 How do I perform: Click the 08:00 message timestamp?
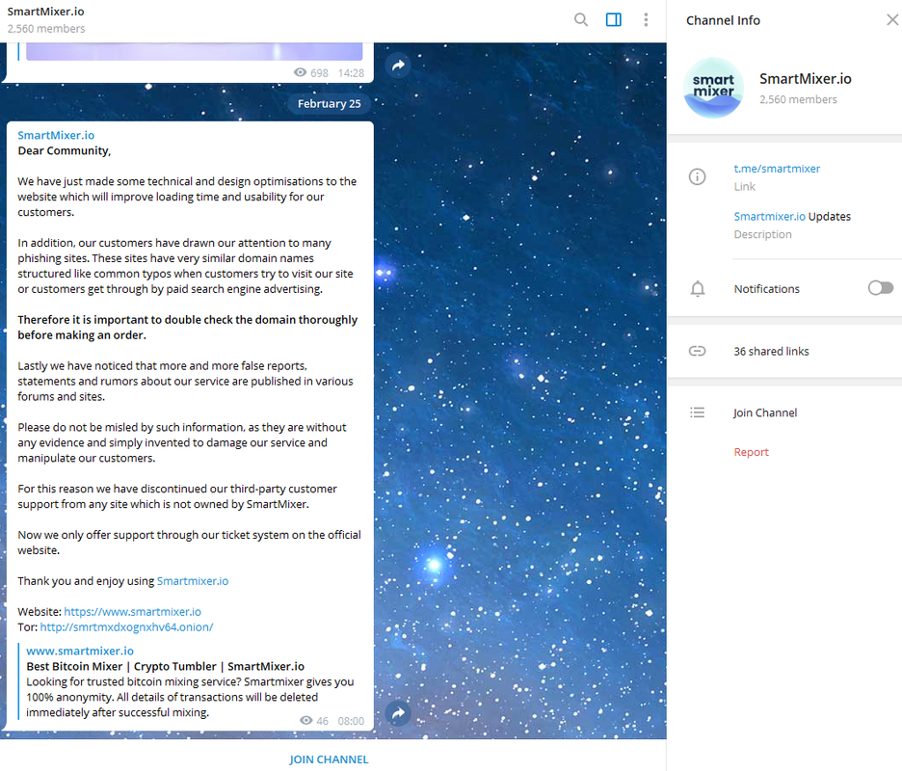tap(351, 721)
